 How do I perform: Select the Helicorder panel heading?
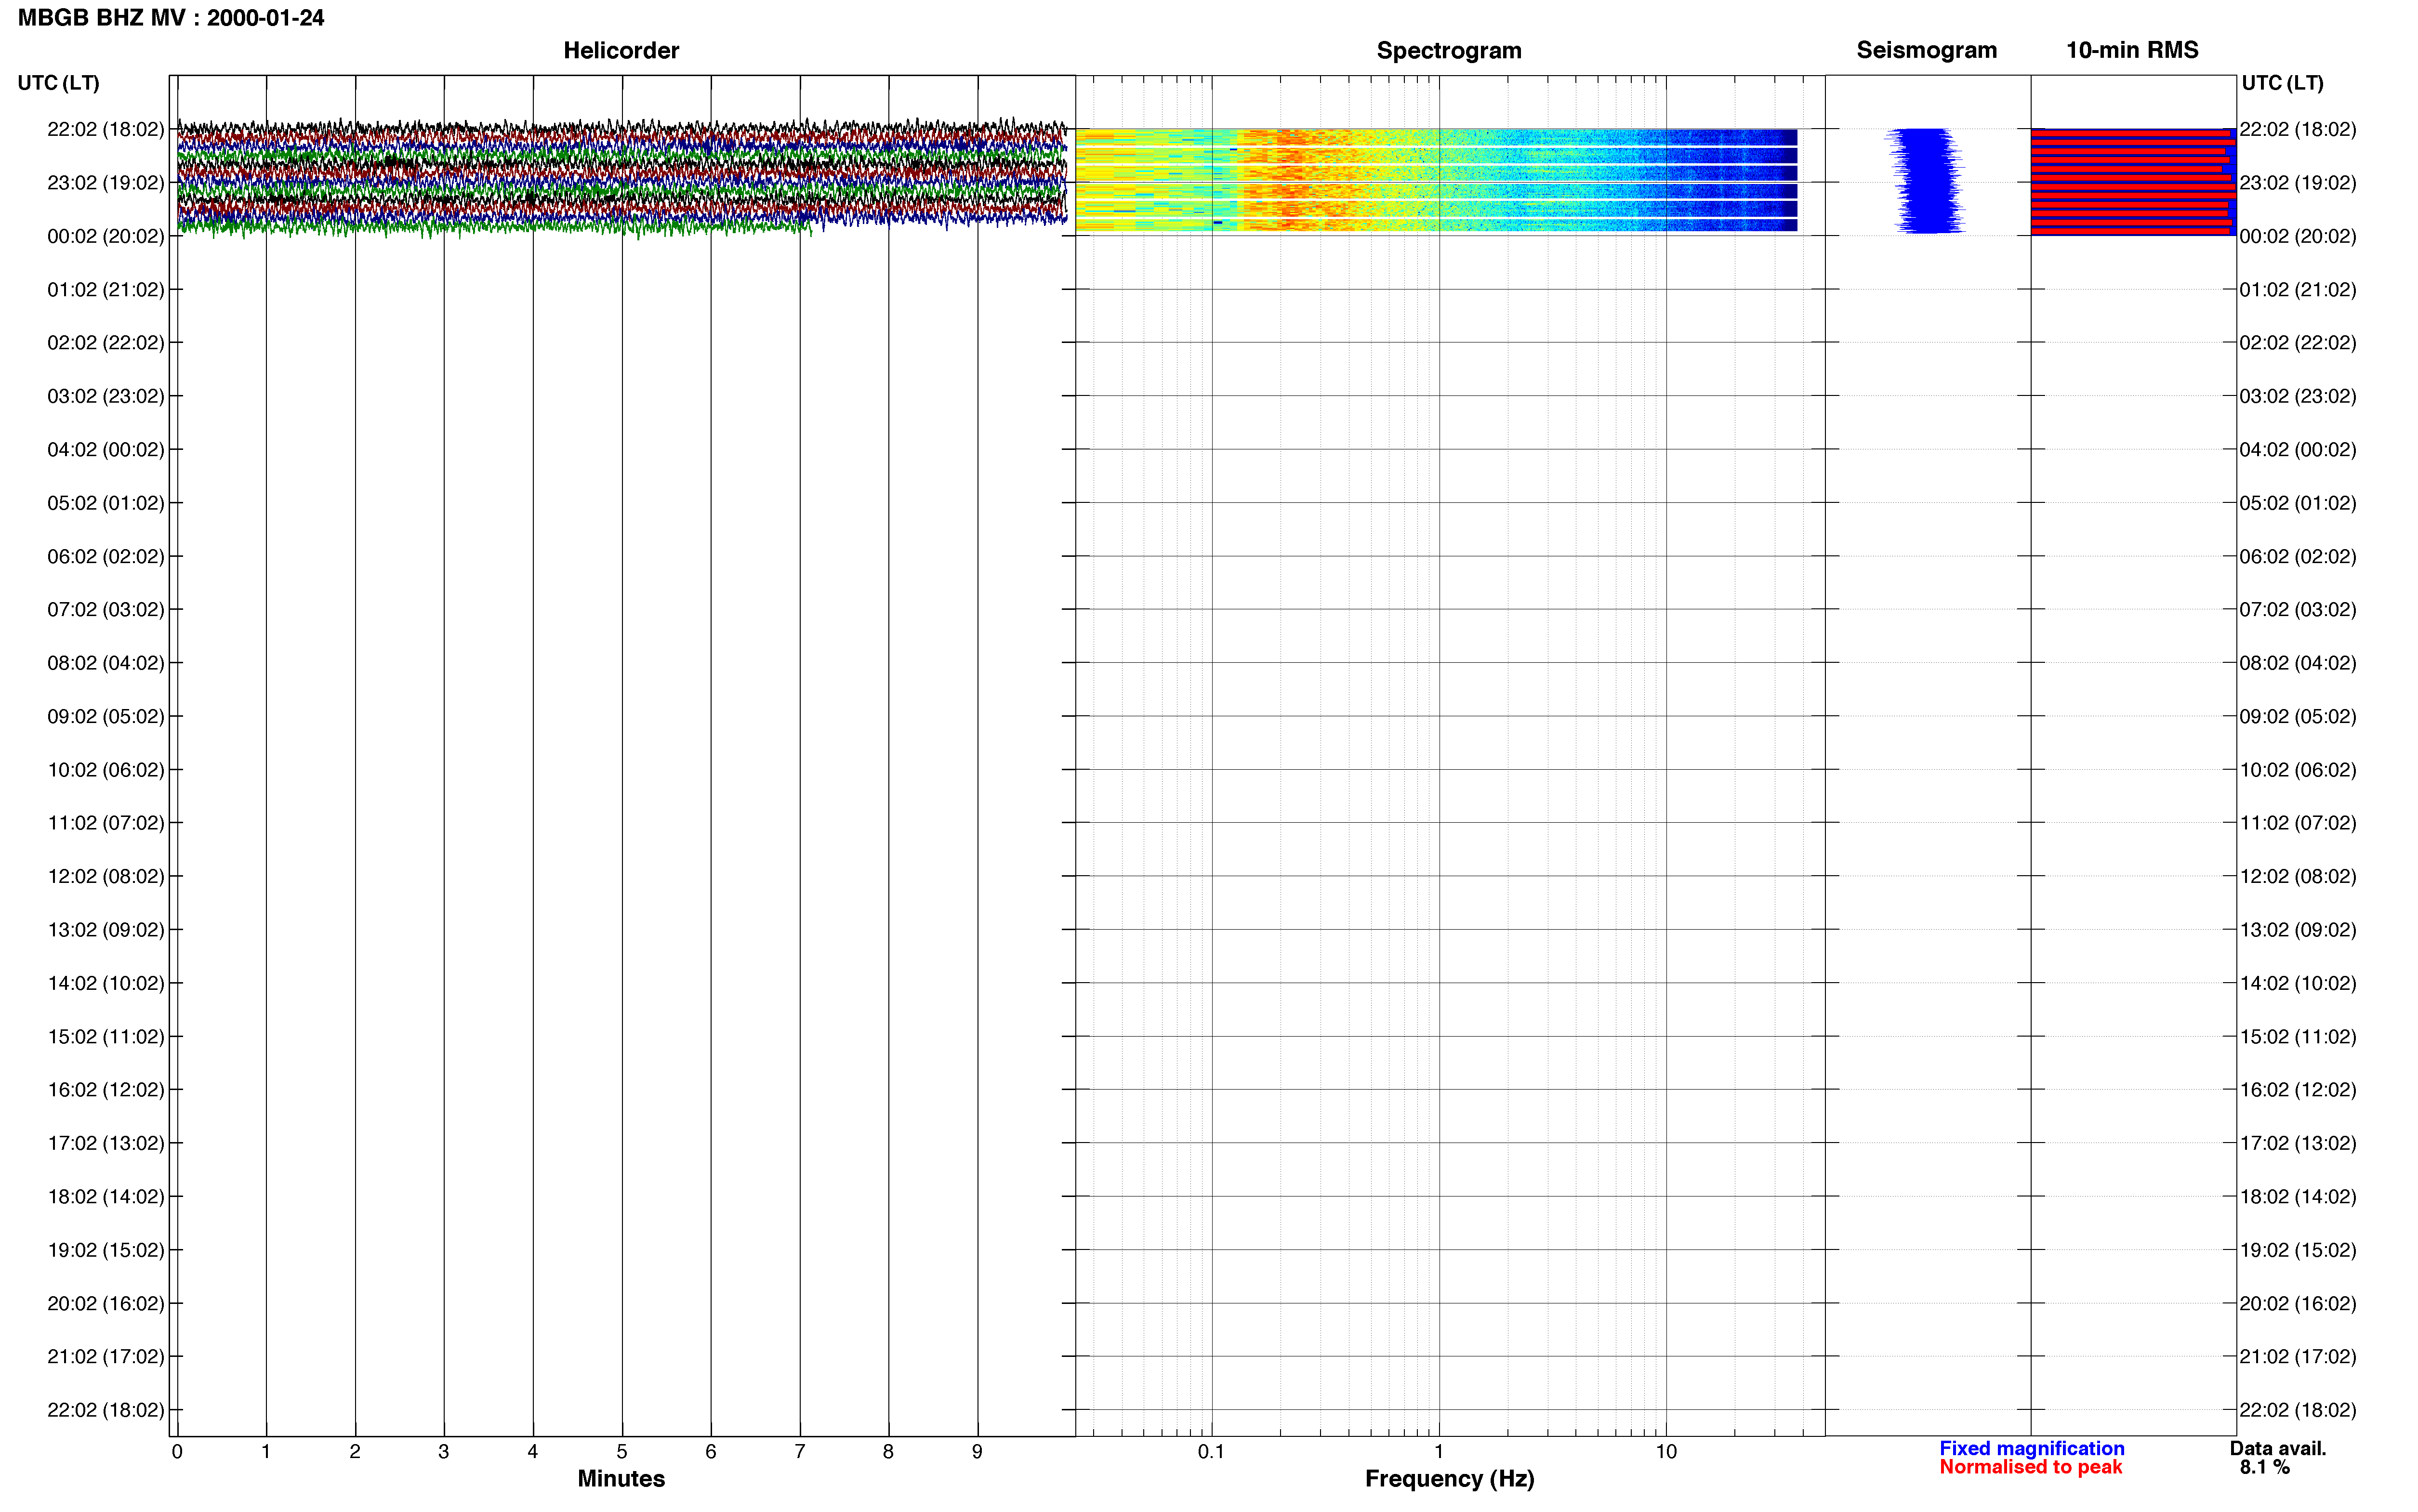click(621, 50)
